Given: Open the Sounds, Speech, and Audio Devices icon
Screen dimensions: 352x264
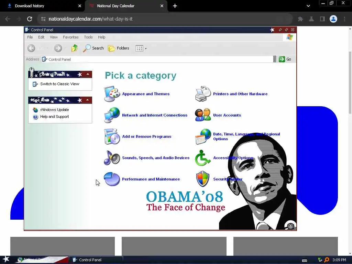Looking at the screenshot, I should pos(112,157).
